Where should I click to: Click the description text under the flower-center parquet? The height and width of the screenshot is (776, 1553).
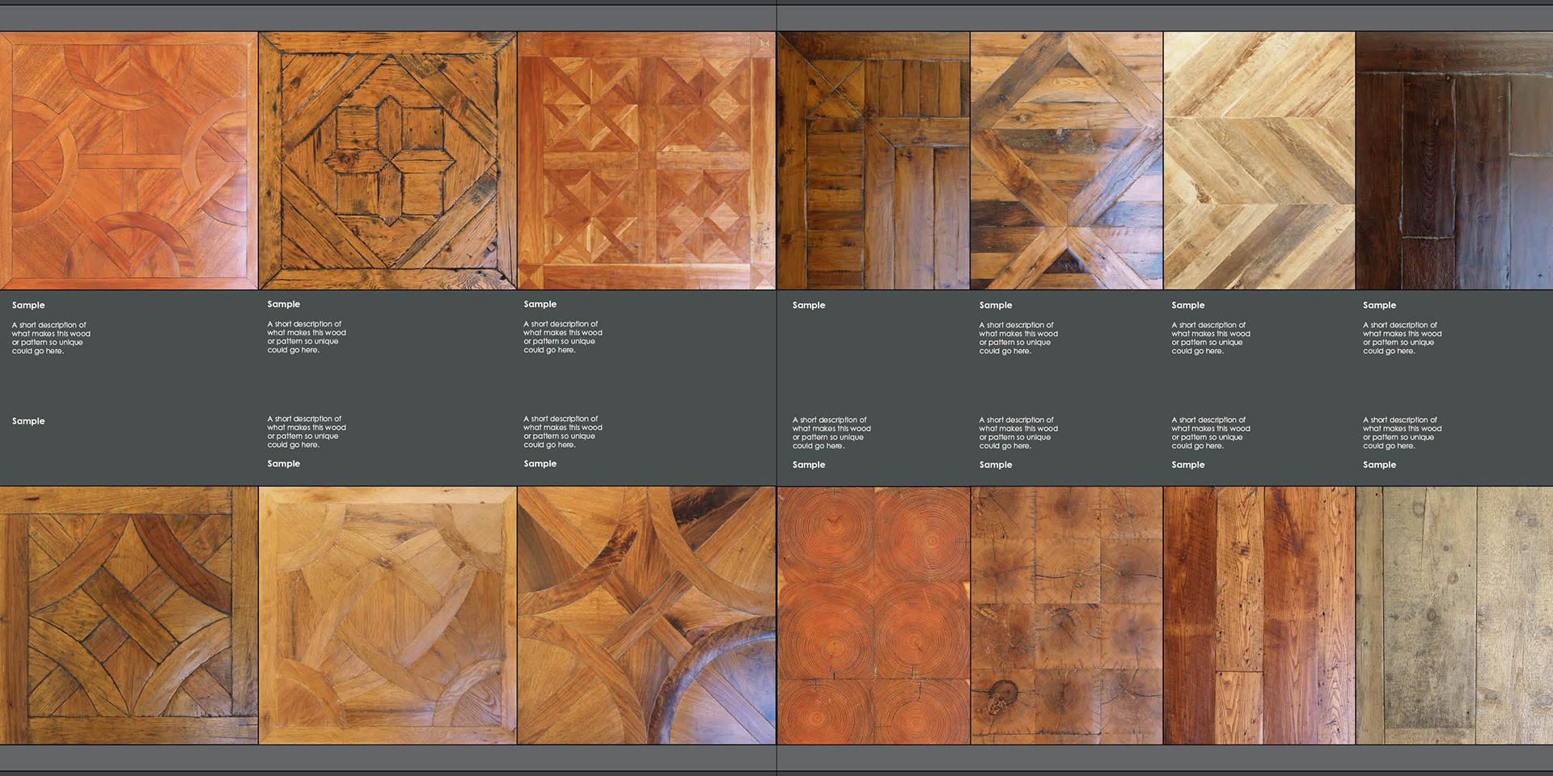(307, 337)
